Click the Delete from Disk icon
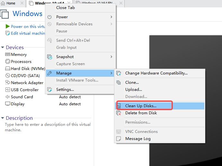The image size is (222, 166). tap(119, 113)
